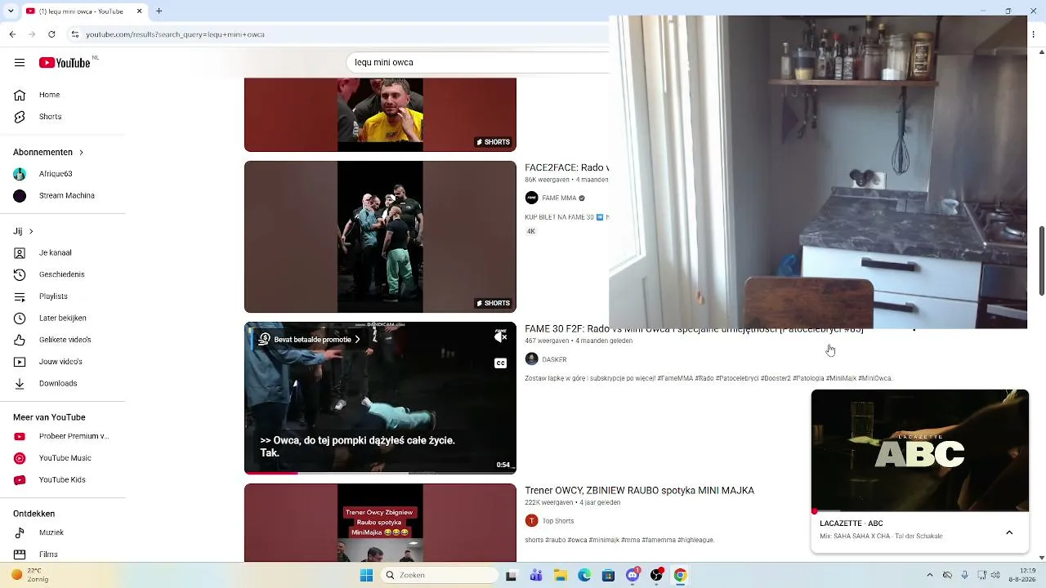Viewport: 1046px width, 588px height.
Task: Reload the page in Chrome
Action: click(51, 34)
